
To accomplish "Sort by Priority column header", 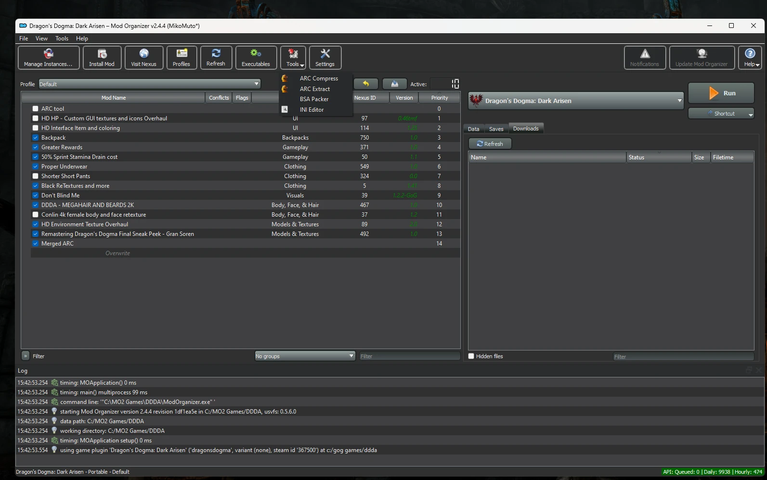I will (x=439, y=98).
